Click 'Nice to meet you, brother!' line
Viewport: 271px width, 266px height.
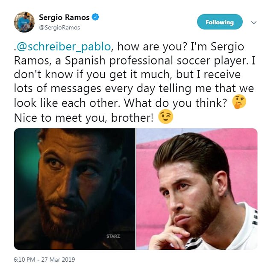[x=84, y=118]
